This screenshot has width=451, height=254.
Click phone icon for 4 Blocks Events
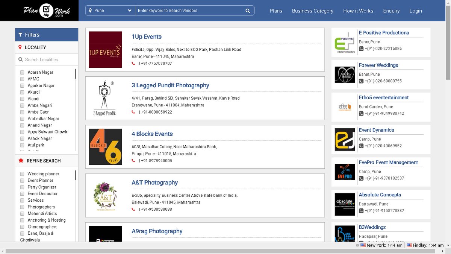pyautogui.click(x=133, y=161)
